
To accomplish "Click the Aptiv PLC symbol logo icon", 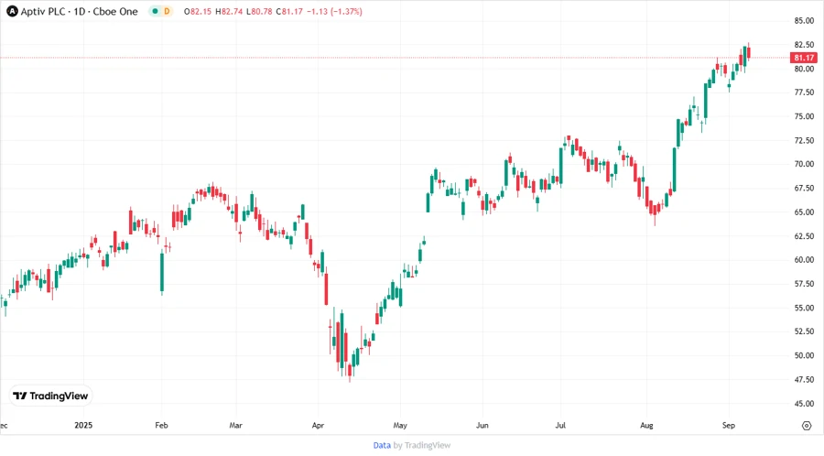I will pos(12,12).
